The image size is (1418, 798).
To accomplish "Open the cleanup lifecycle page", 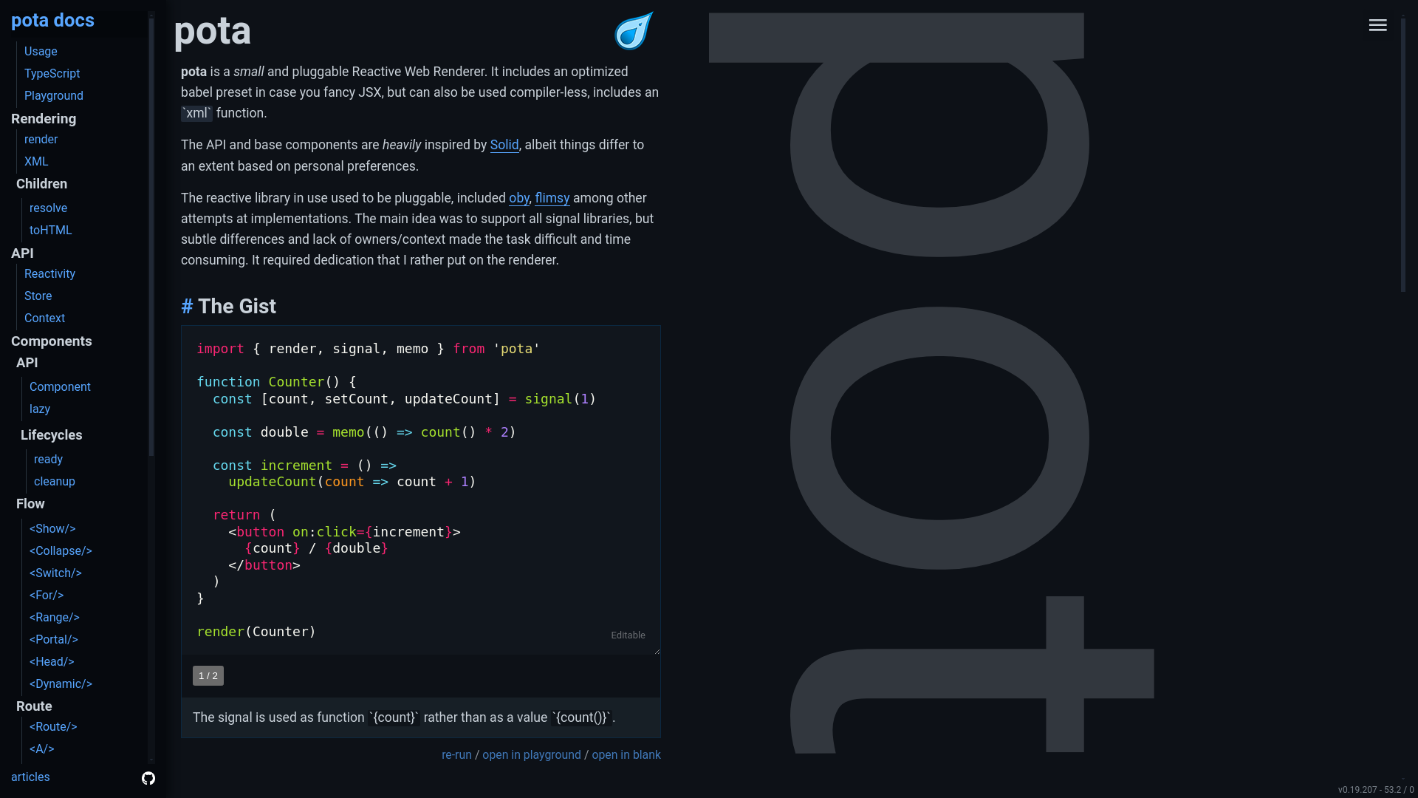I will pos(55,481).
